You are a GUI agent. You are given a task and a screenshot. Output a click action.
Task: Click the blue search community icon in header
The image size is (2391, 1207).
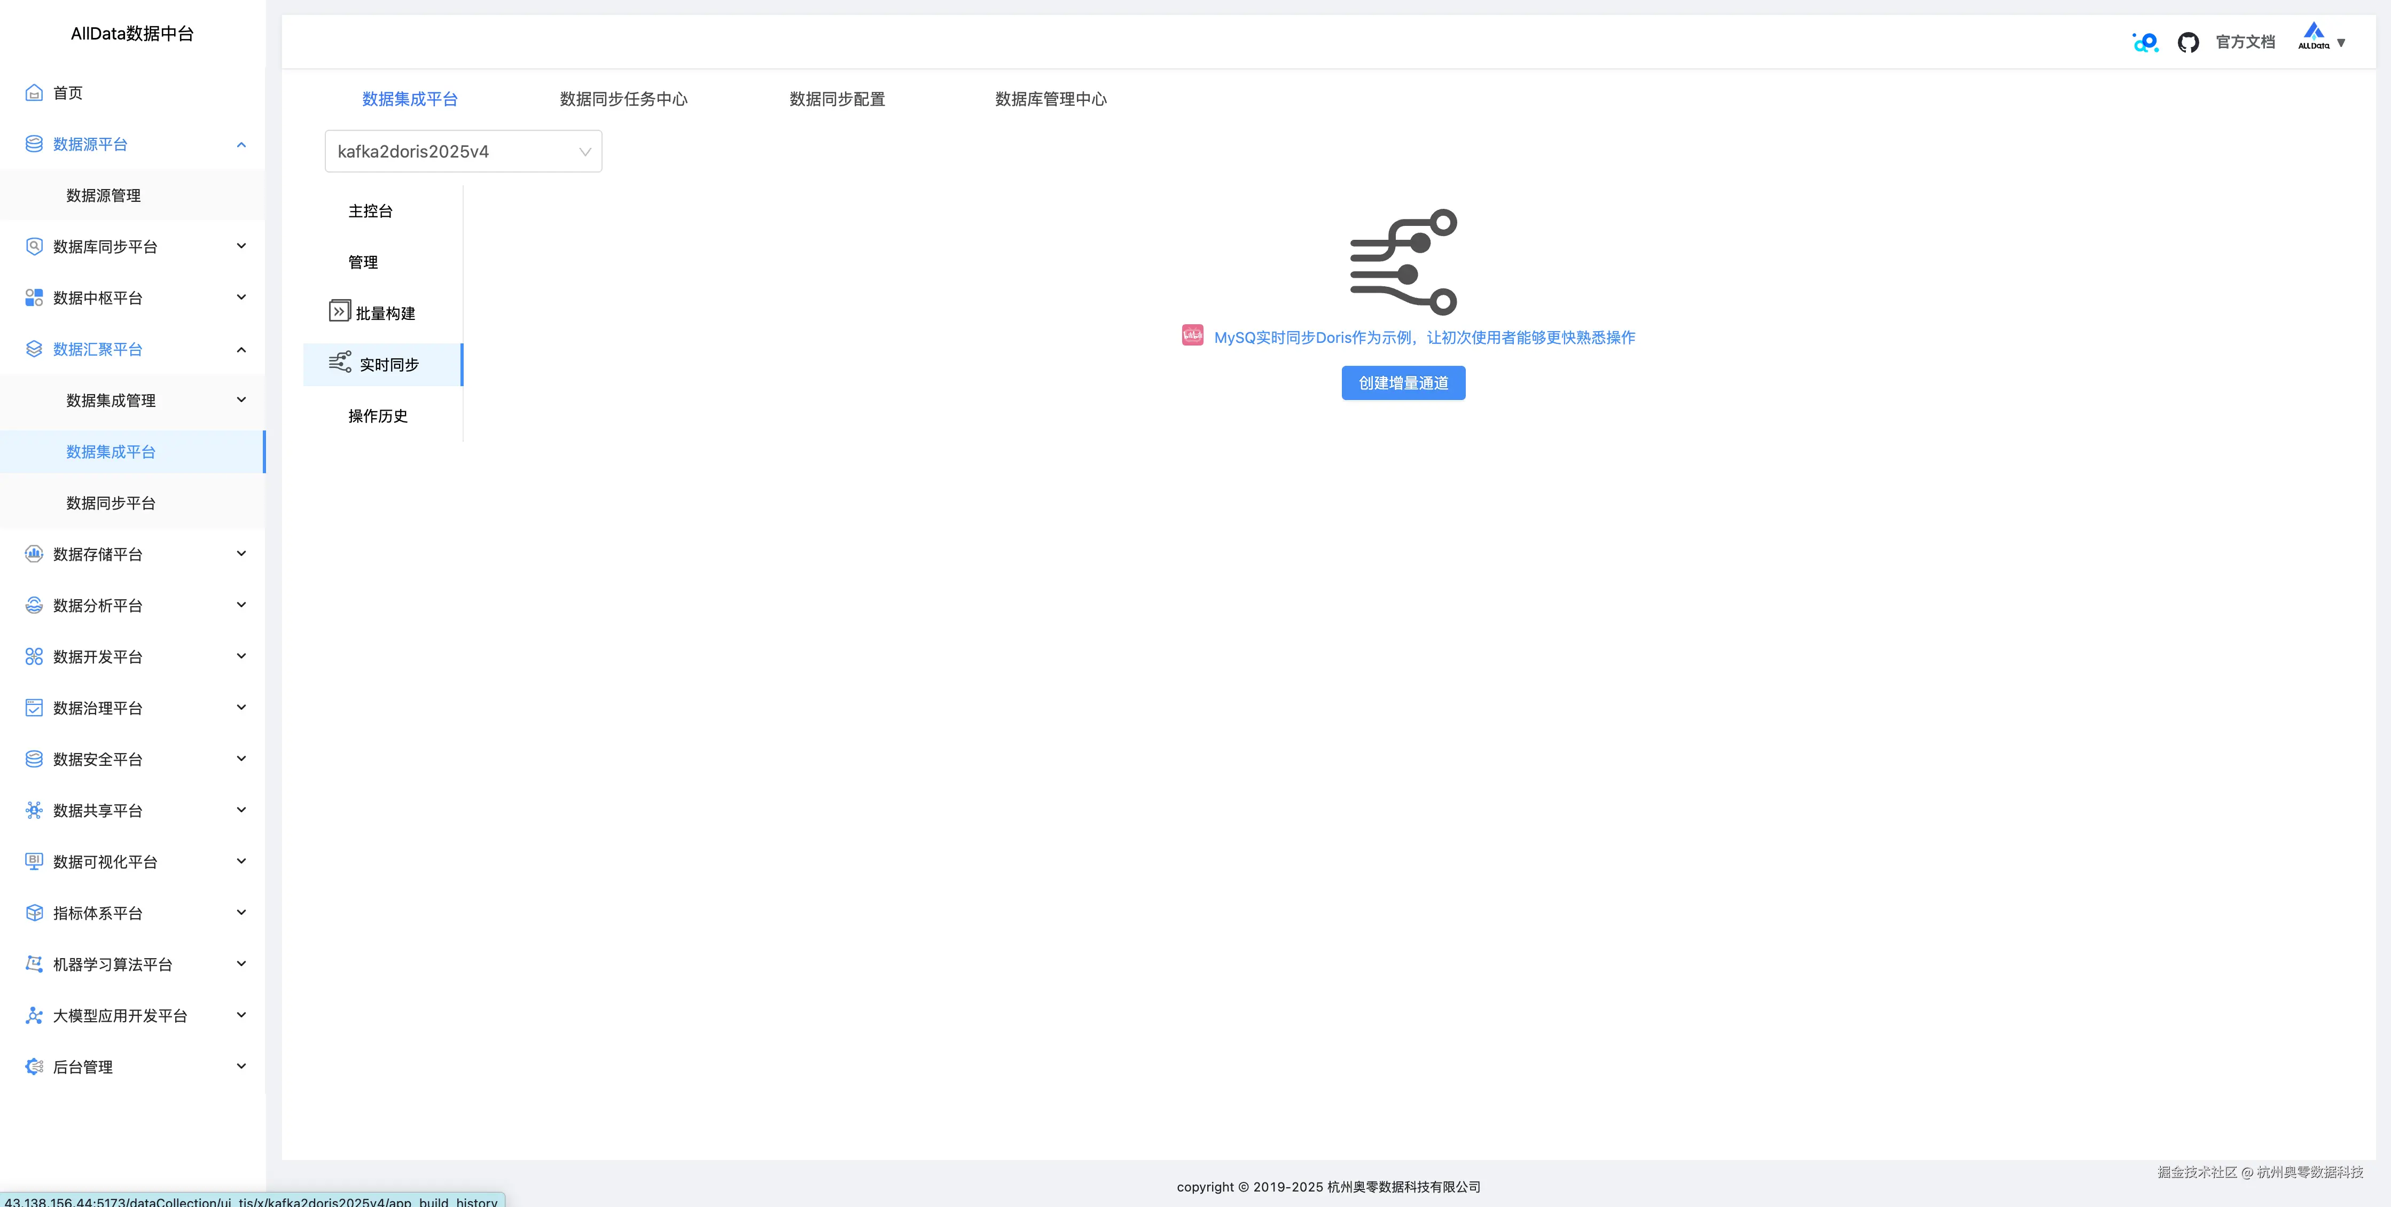point(2144,42)
